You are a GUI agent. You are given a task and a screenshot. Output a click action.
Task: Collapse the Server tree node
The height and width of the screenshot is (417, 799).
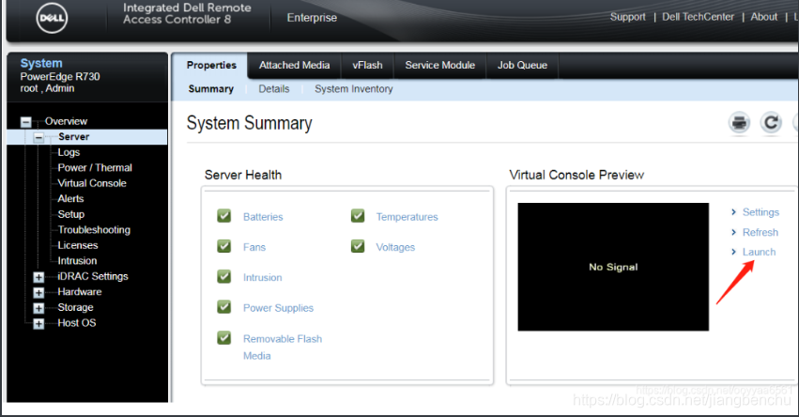(38, 137)
